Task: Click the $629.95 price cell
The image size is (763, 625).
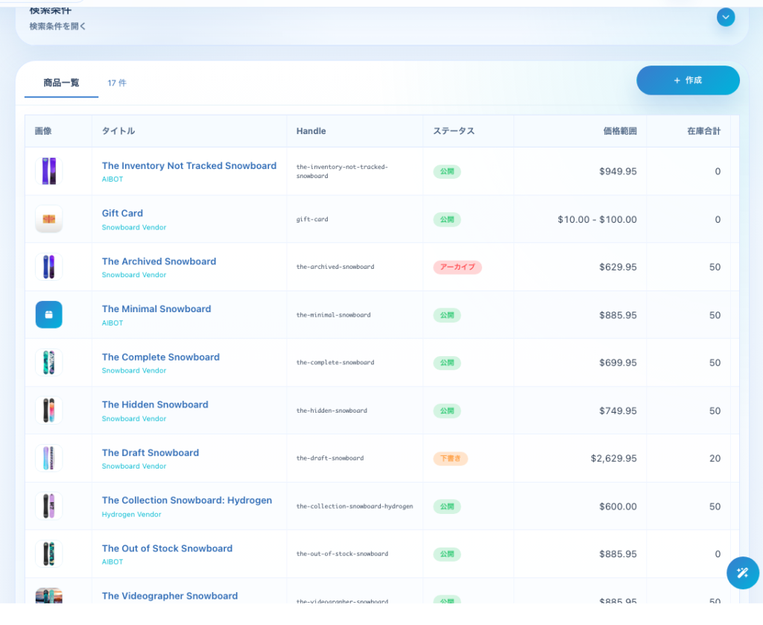Action: tap(618, 267)
